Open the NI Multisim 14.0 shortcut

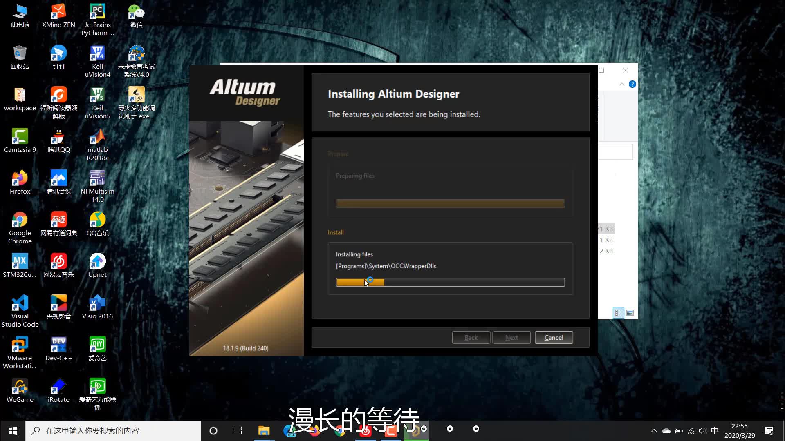pos(97,186)
